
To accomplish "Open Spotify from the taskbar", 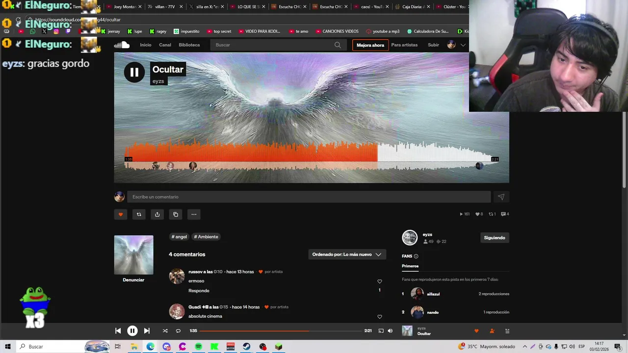I will 198,347.
